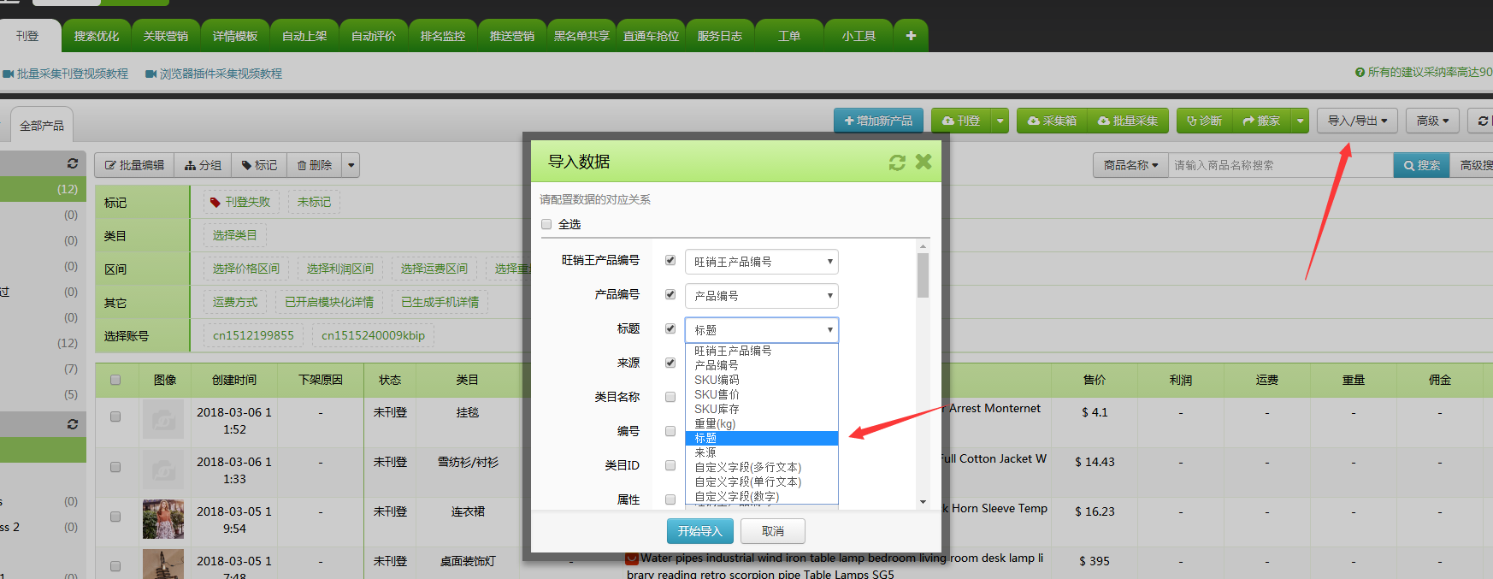Click the 选择价格区间 filter

(x=246, y=269)
